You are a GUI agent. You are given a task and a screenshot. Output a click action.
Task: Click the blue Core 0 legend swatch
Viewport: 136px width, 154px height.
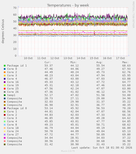(x=5, y=69)
